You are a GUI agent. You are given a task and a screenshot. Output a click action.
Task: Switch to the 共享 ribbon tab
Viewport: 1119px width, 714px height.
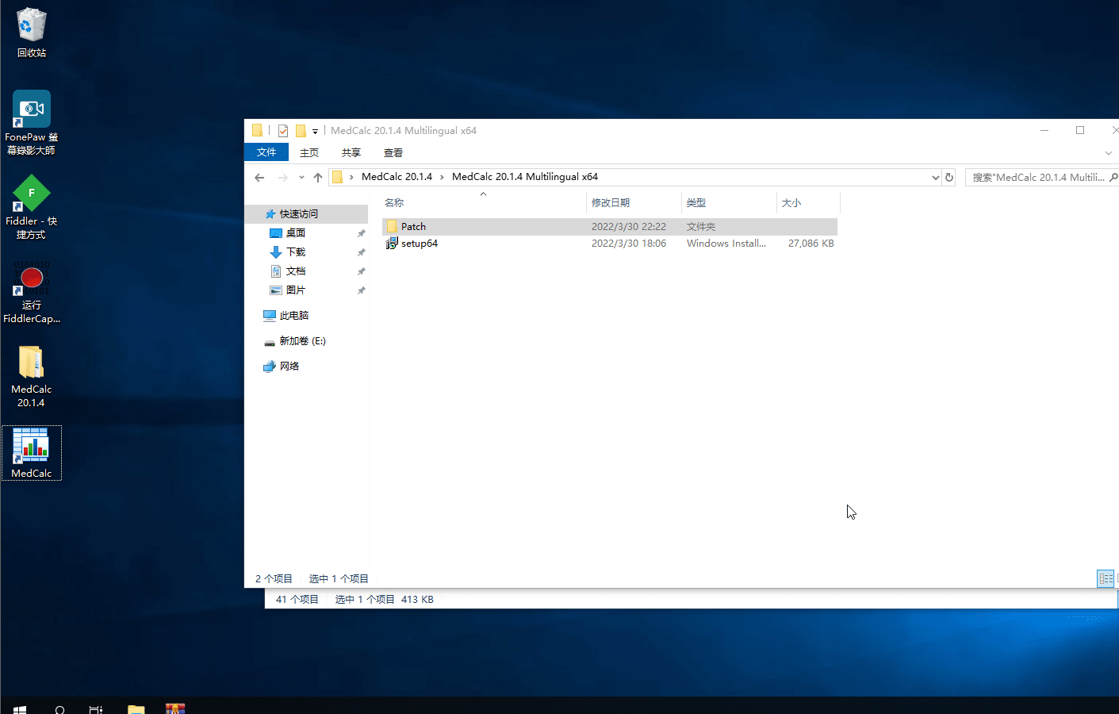pos(351,152)
